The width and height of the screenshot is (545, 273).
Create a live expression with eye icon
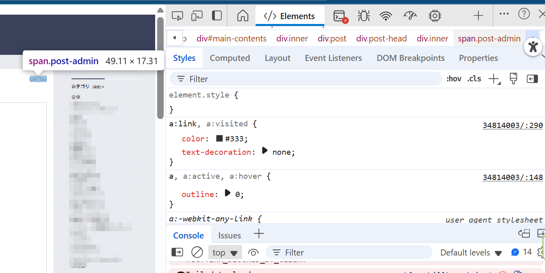click(x=253, y=252)
